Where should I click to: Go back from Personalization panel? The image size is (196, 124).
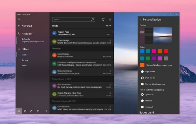(140, 20)
